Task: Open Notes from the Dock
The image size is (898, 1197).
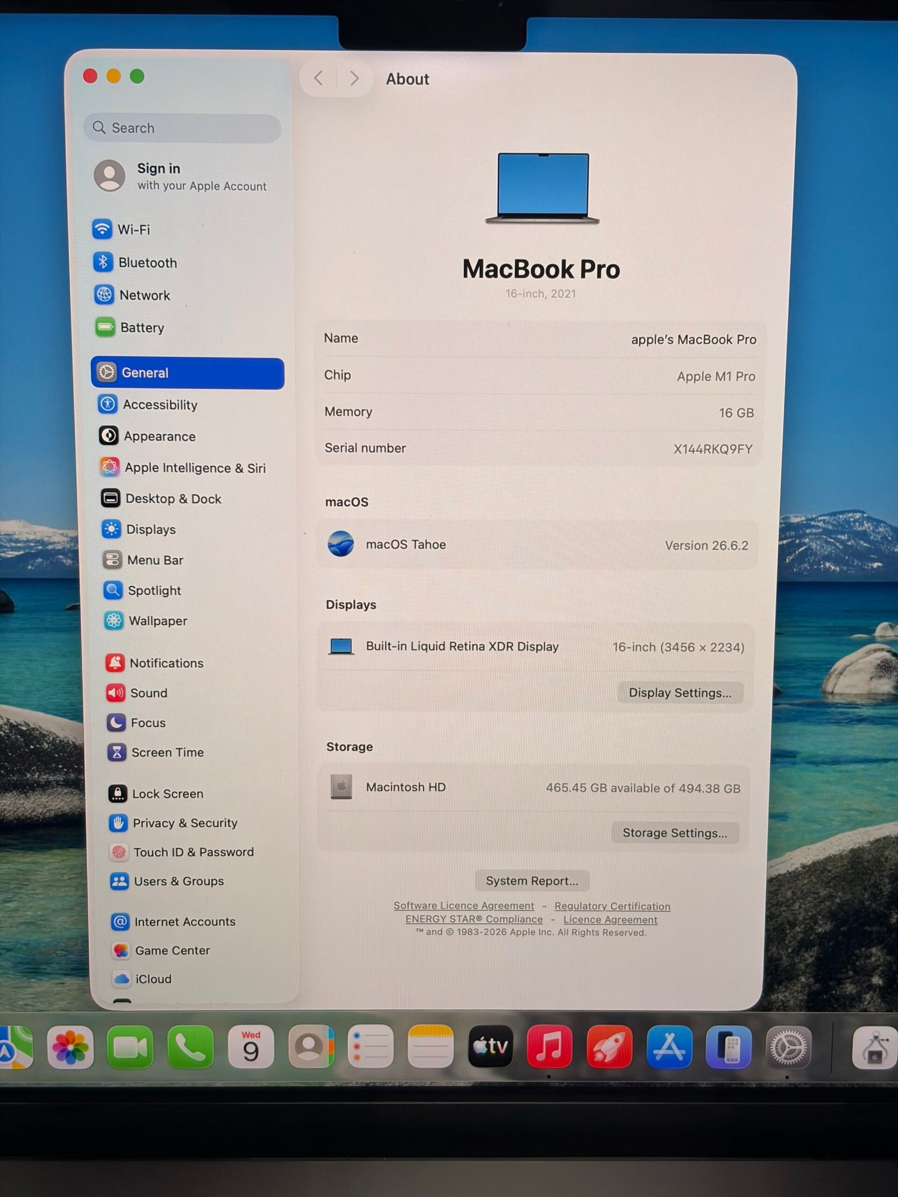Action: tap(430, 1047)
